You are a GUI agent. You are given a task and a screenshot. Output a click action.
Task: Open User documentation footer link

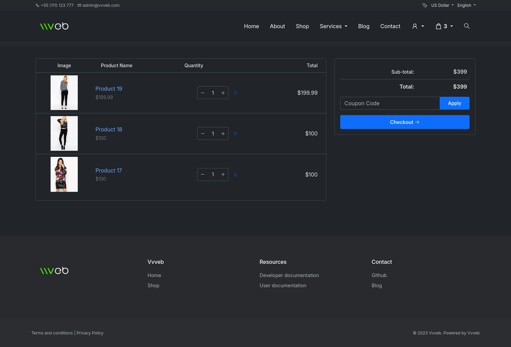[283, 286]
